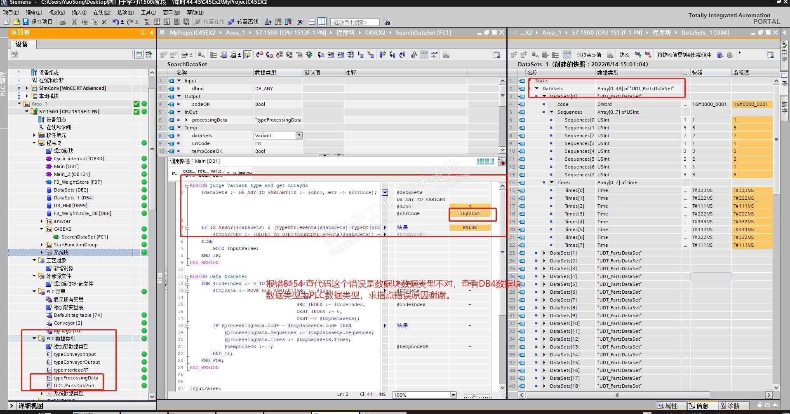Click the Go offline (转至离线) button
Image resolution: width=790 pixels, height=414 pixels.
coord(243,22)
